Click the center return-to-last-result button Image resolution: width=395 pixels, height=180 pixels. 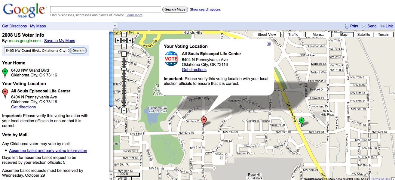pyautogui.click(x=124, y=40)
